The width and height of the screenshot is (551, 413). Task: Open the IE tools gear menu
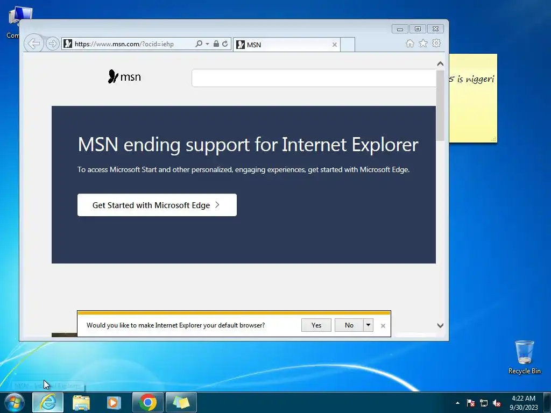436,43
